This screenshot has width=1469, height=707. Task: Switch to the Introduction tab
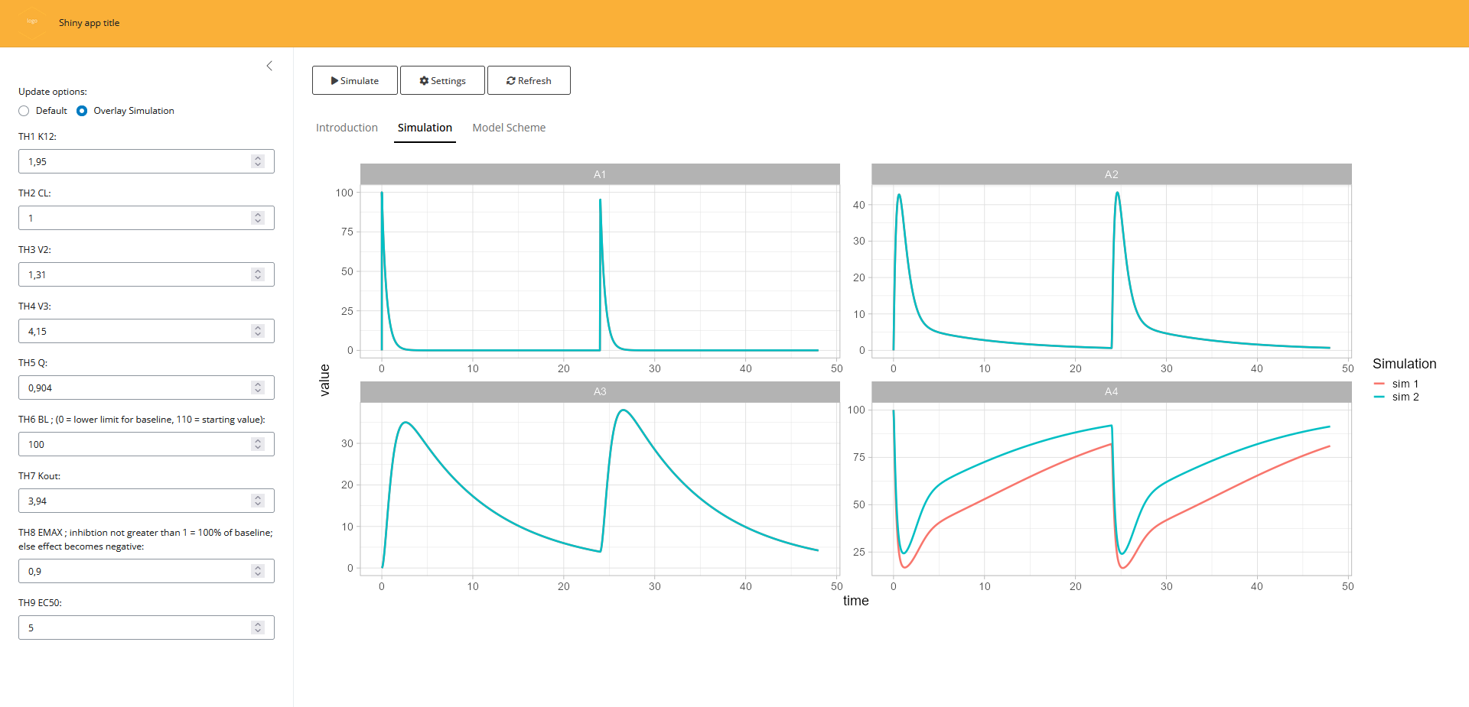tap(347, 128)
